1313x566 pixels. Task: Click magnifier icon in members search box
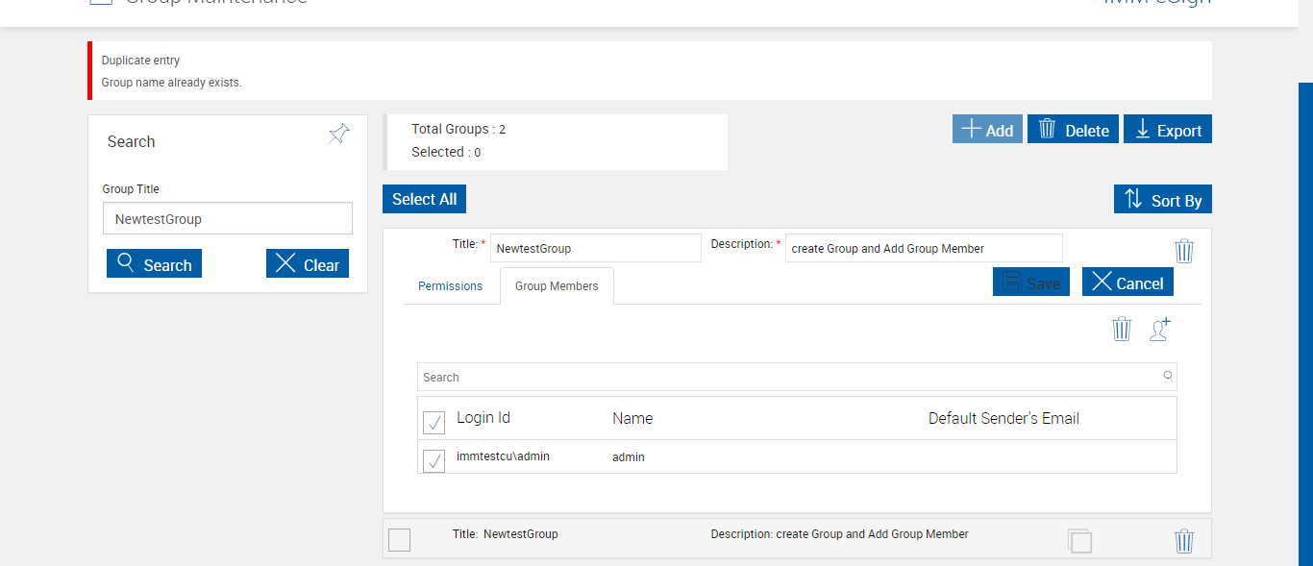[1168, 376]
